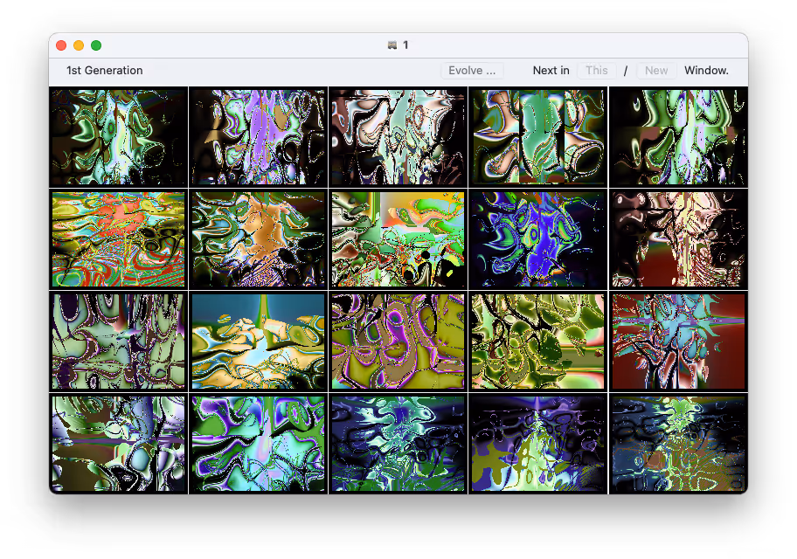Choose the bright green thumbnail with purple accents
Screen dimensions: 797x559
258,444
